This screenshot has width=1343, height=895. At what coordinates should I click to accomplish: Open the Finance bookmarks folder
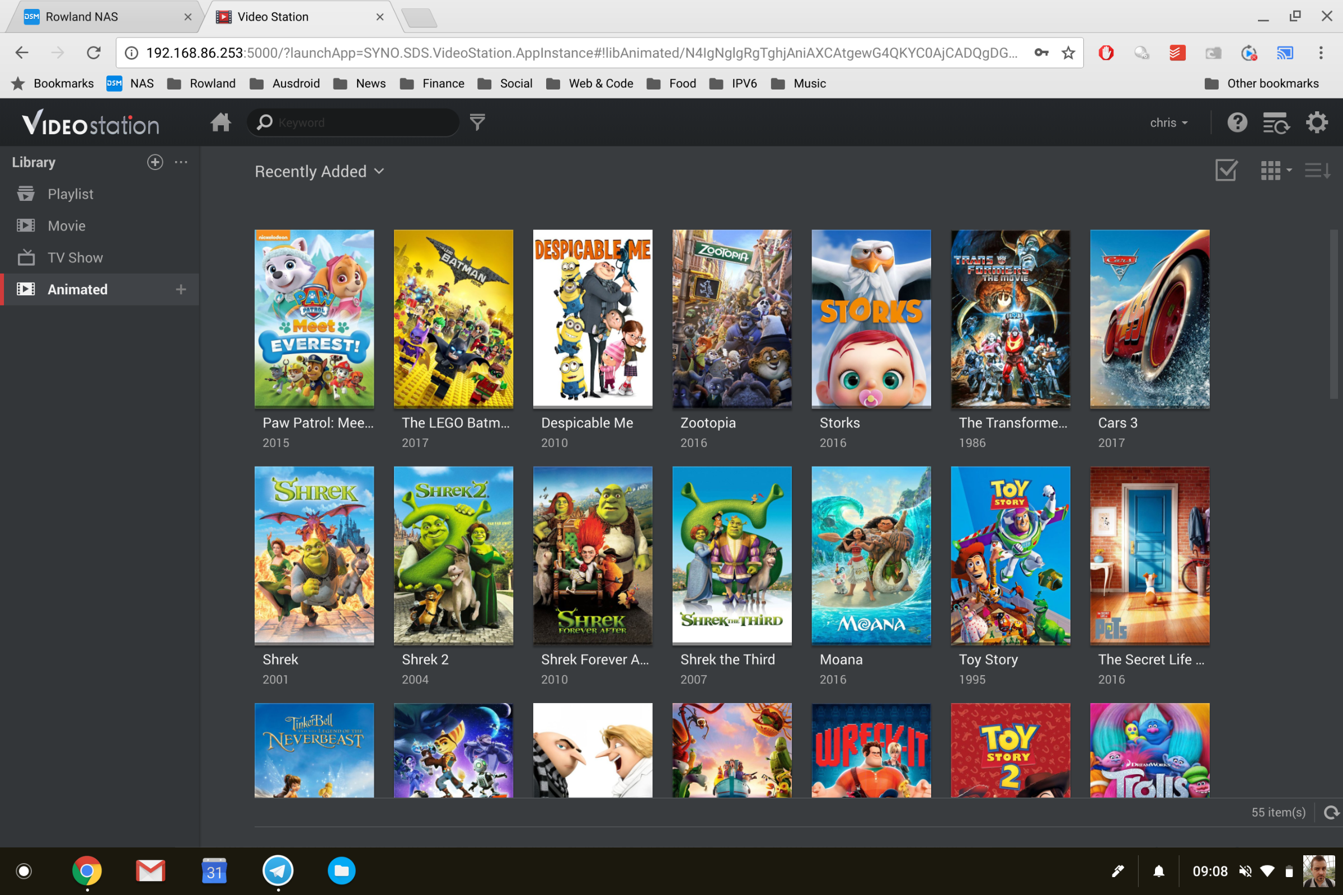[x=432, y=83]
